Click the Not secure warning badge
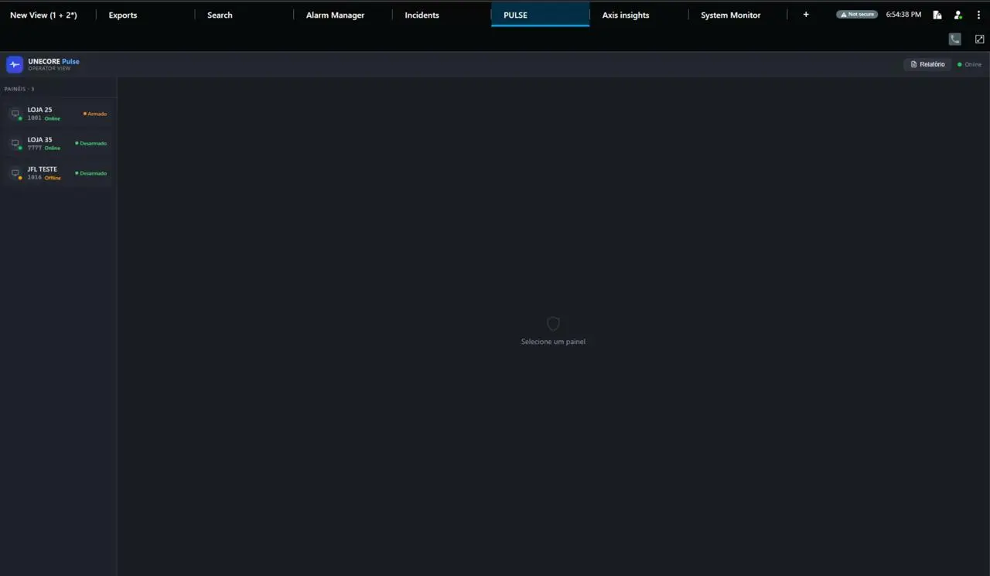This screenshot has height=576, width=990. (857, 15)
